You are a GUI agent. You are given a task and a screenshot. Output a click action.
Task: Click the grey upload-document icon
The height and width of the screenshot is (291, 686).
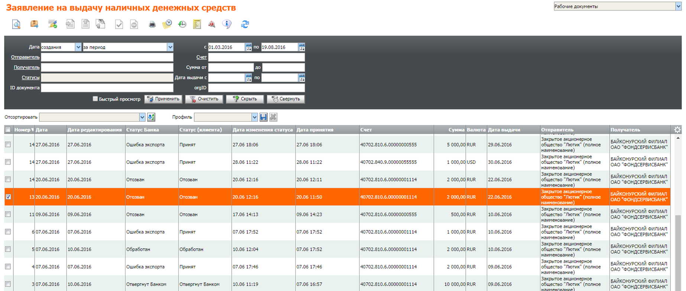[x=85, y=24]
